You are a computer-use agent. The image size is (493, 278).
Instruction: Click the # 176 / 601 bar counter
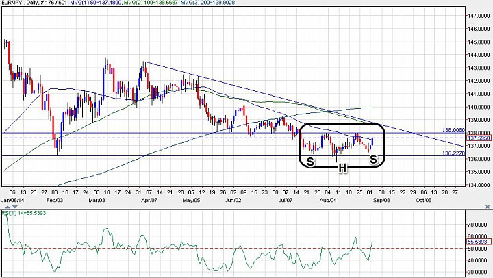(54, 3)
